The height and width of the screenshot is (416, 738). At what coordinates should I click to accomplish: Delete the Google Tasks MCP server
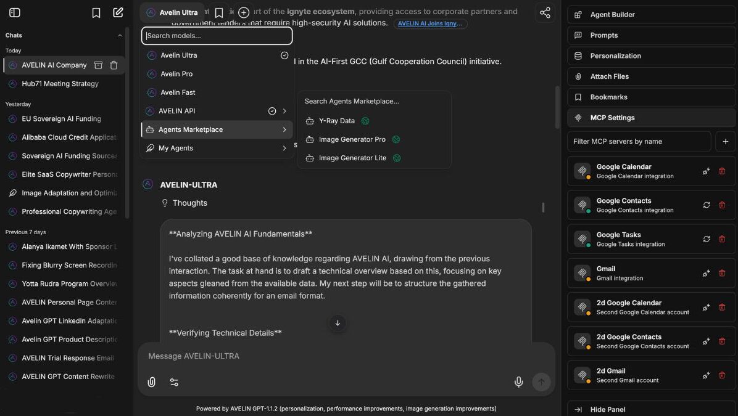click(722, 239)
